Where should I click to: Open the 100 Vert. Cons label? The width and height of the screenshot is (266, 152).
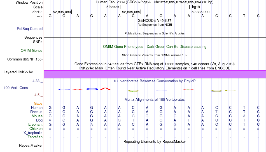(16, 88)
